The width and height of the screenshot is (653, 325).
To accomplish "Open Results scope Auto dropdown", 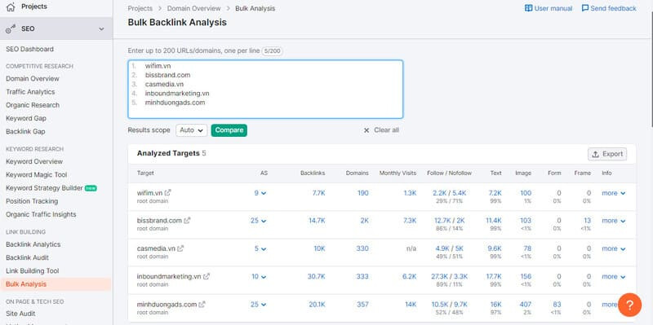I will [x=191, y=130].
